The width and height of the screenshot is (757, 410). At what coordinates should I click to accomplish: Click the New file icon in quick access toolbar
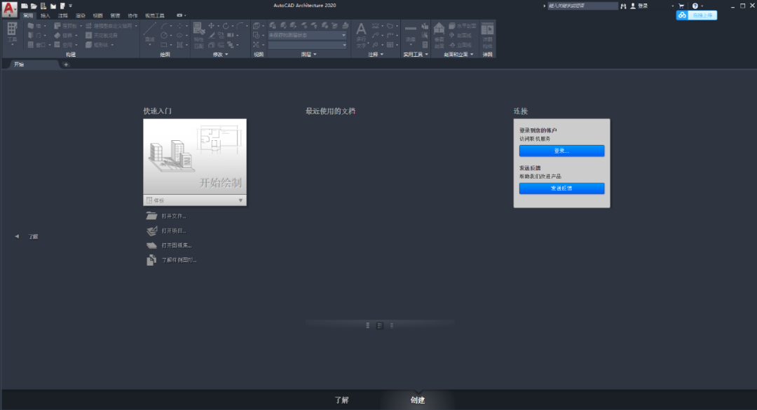pos(24,6)
